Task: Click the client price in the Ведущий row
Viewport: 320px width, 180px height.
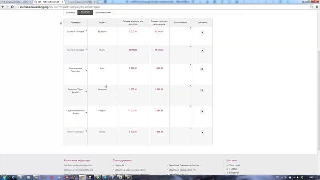Action: click(159, 32)
